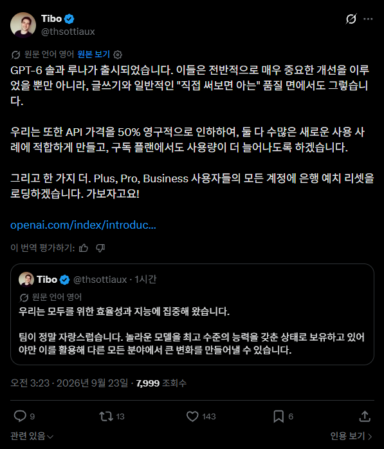Click the @thsottiaux handle at top
This screenshot has height=449, width=384.
tap(68, 32)
